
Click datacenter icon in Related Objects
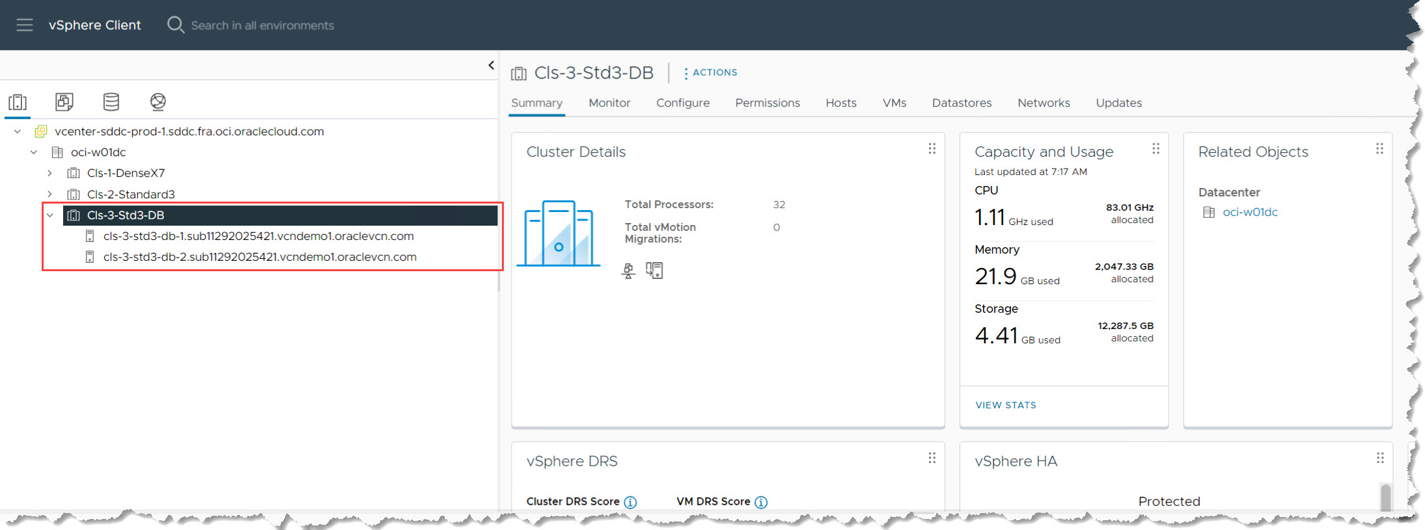[x=1209, y=212]
